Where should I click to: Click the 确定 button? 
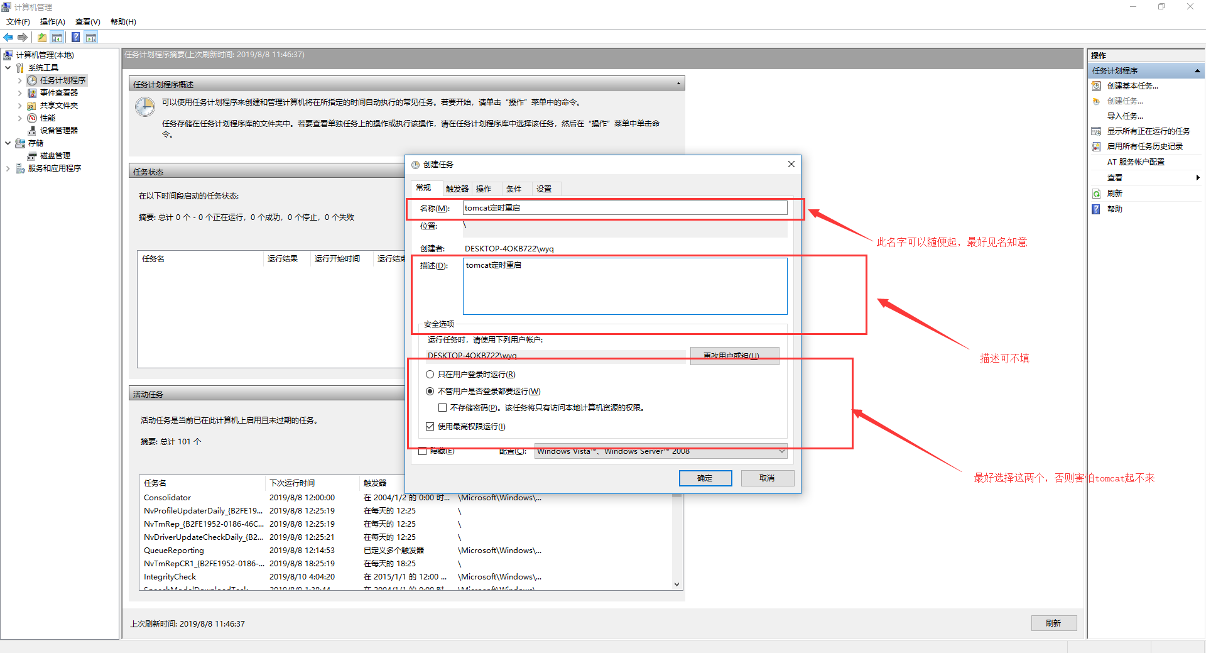(705, 478)
